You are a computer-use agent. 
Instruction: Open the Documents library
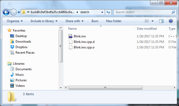pos(23,69)
